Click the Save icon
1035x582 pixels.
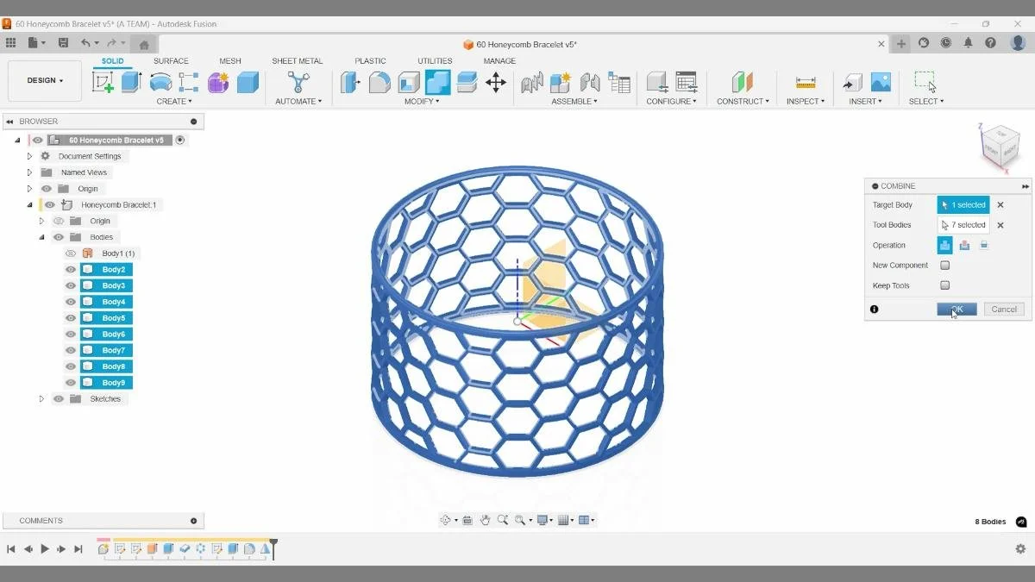tap(63, 42)
